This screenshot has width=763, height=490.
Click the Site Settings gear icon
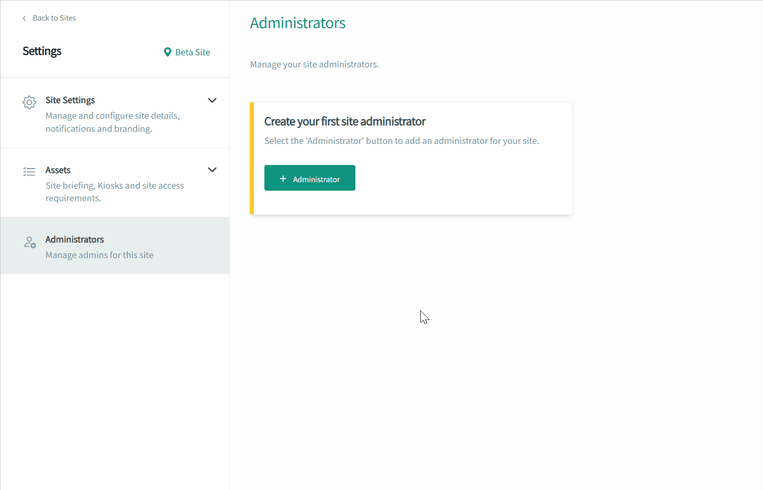click(30, 102)
